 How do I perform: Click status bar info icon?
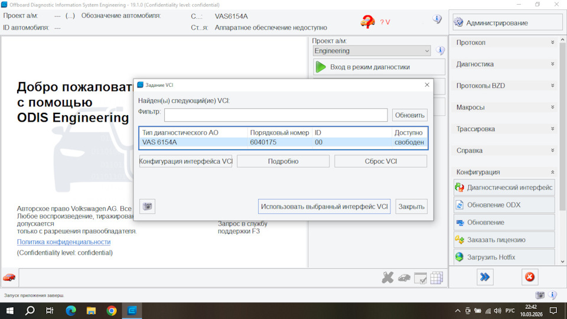[x=552, y=295]
